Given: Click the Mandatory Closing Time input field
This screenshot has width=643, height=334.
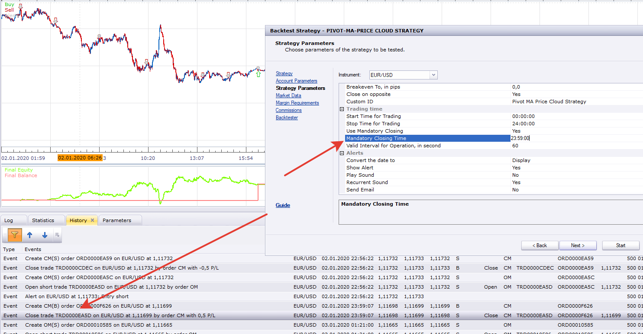Looking at the screenshot, I should point(576,138).
